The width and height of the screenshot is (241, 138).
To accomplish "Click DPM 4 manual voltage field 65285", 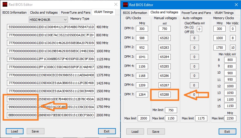I will (x=165, y=66).
